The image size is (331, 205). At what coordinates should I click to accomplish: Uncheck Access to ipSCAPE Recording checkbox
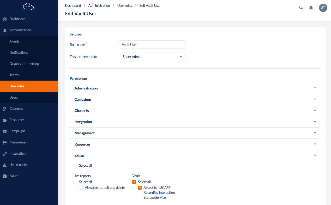pyautogui.click(x=140, y=188)
